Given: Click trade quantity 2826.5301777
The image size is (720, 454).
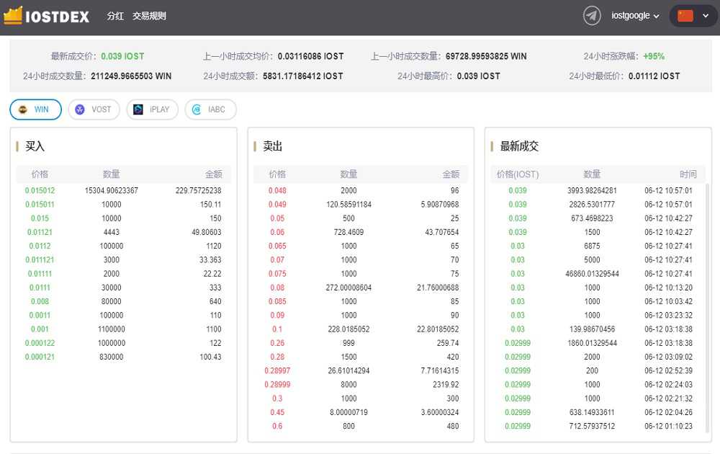Looking at the screenshot, I should tap(592, 204).
